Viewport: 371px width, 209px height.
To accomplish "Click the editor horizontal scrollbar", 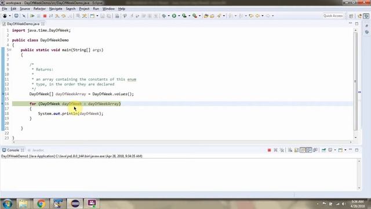I will click(x=182, y=142).
